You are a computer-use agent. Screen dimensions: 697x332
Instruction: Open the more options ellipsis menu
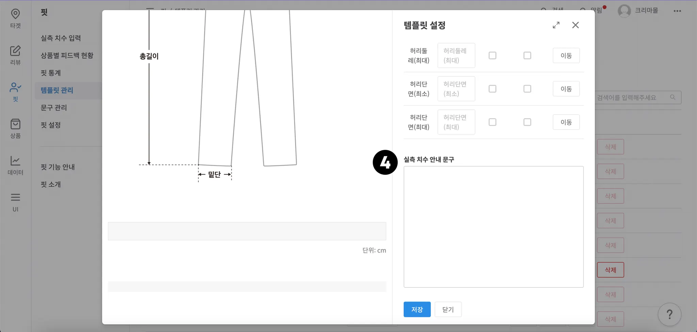pyautogui.click(x=677, y=11)
